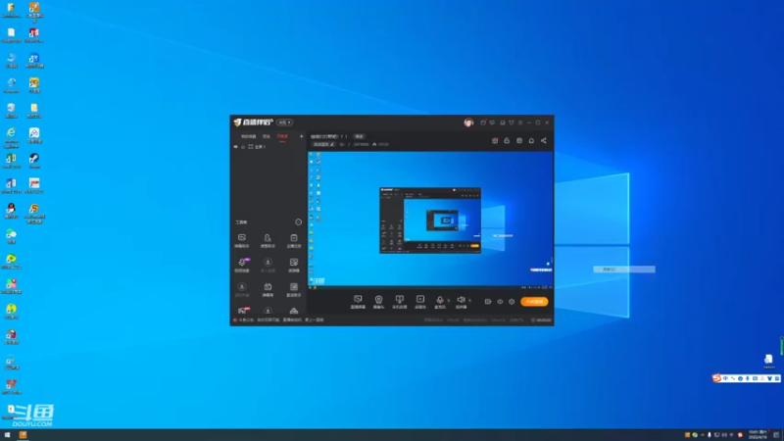
Task: Click the announcement text in status bar
Action: [x=280, y=320]
